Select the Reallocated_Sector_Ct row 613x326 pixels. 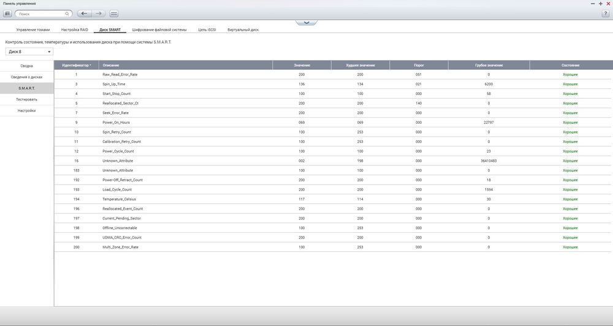tap(332, 103)
